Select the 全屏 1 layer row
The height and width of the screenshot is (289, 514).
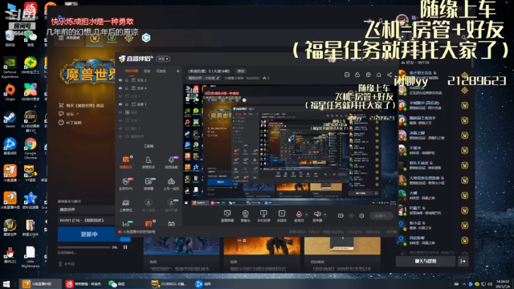point(149,104)
